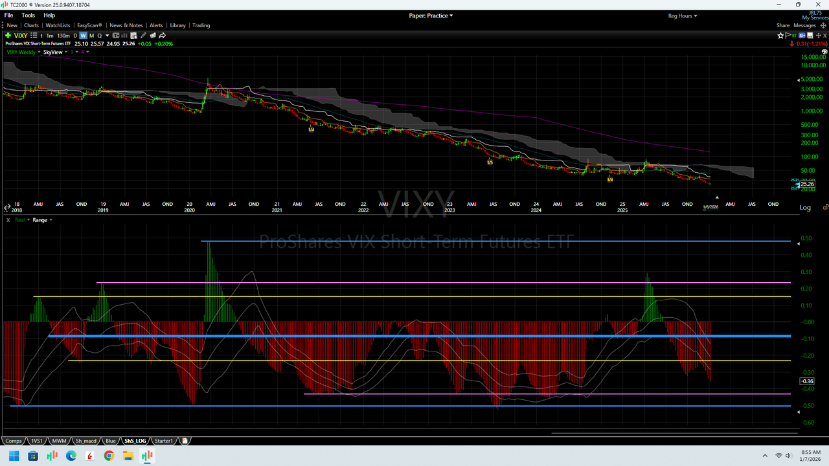Click the share arrow icon in chart toolbar

[x=162, y=36]
